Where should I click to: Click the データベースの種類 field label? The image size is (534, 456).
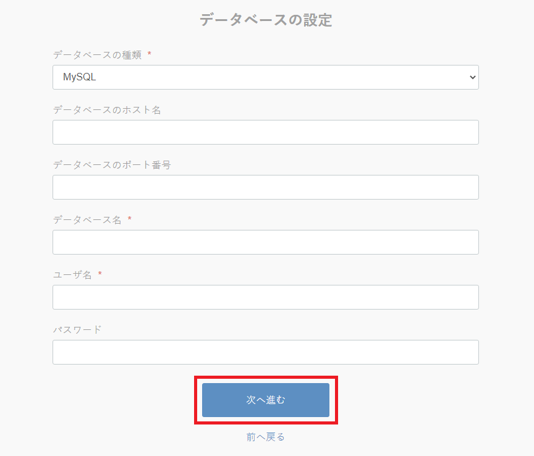pos(98,55)
